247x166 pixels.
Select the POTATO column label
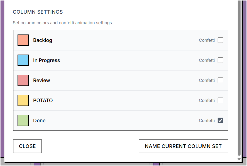point(43,100)
